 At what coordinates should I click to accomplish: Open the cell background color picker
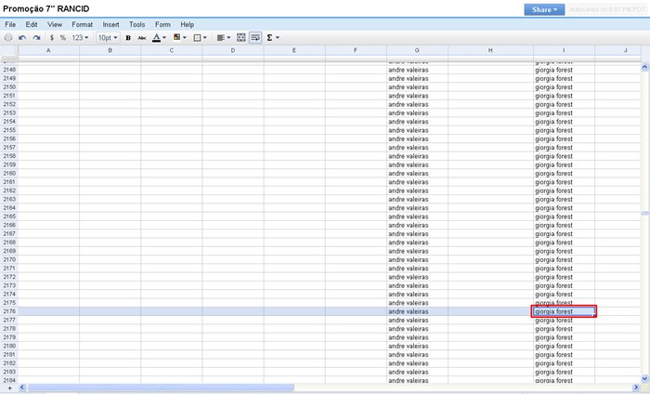[x=179, y=38]
